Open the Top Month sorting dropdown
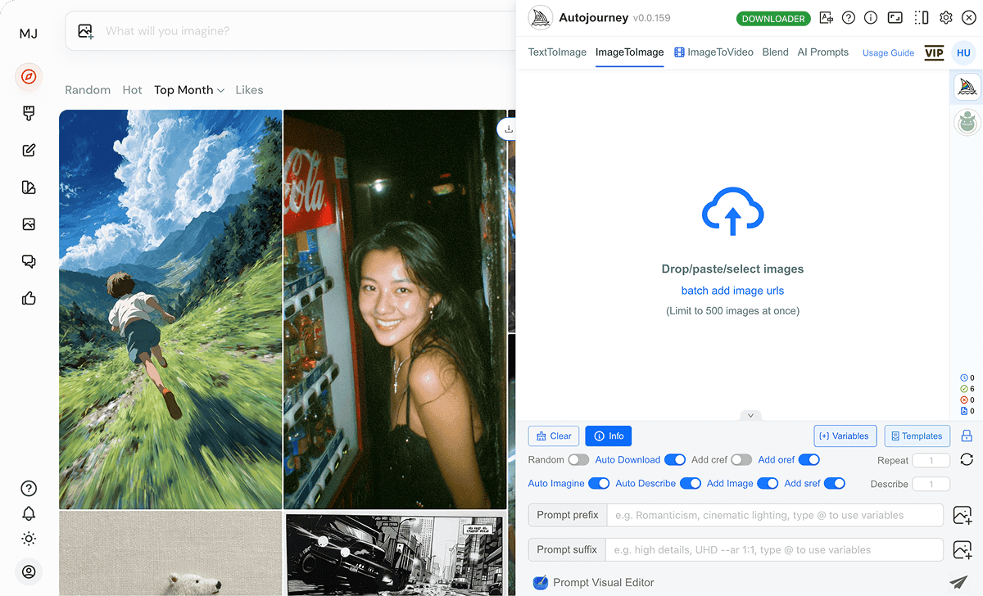This screenshot has height=596, width=983. click(x=189, y=89)
